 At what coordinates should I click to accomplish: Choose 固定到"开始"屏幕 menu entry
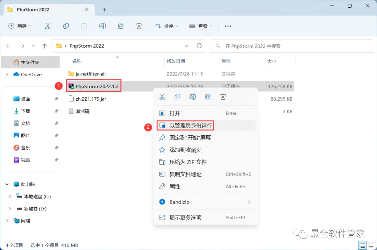tap(206, 138)
